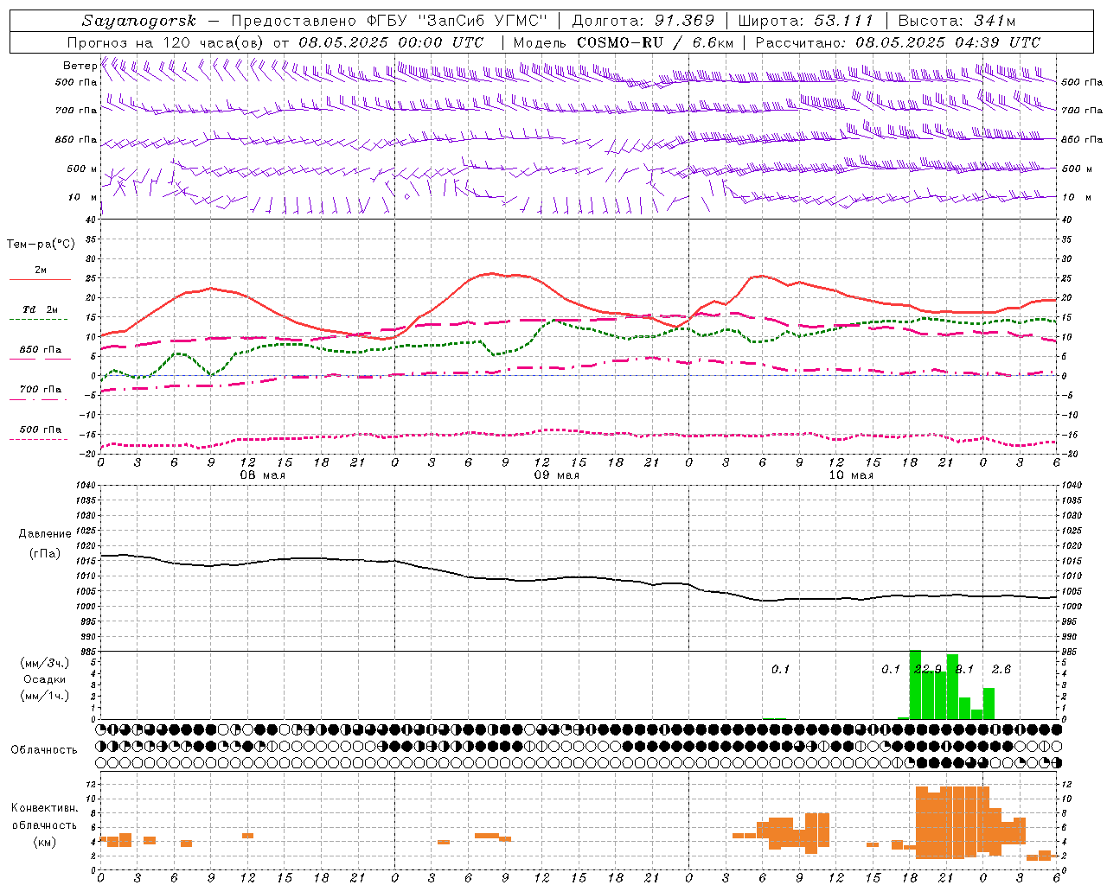
Task: Select the 'Прогноз на 120 часа(ов)' forecast text
Action: pyautogui.click(x=167, y=42)
